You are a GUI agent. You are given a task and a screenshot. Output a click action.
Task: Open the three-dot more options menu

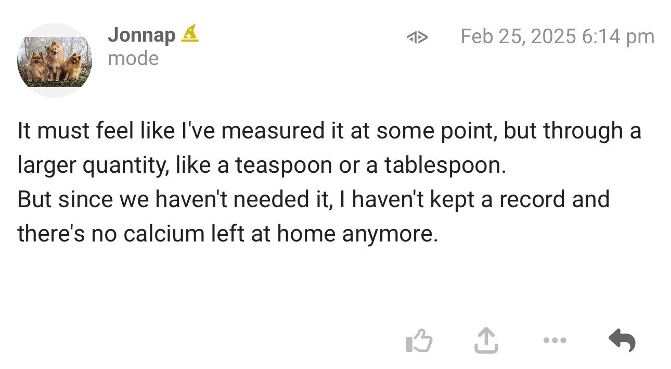point(554,341)
